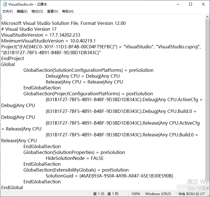Viewport: 210px width, 197px height.
Task: Click the 'MinimumVisualStudioVersion = 10.0.40219.1' line
Action: 48,41
